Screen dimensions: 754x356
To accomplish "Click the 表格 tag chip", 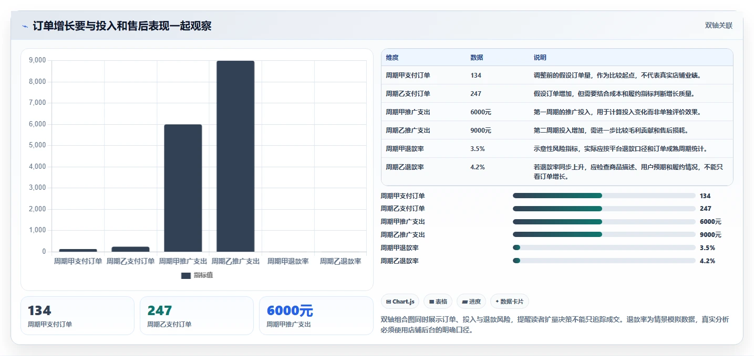I will point(438,301).
